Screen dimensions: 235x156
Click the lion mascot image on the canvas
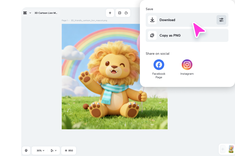point(115,77)
